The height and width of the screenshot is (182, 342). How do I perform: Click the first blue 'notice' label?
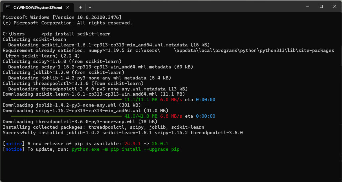14,144
